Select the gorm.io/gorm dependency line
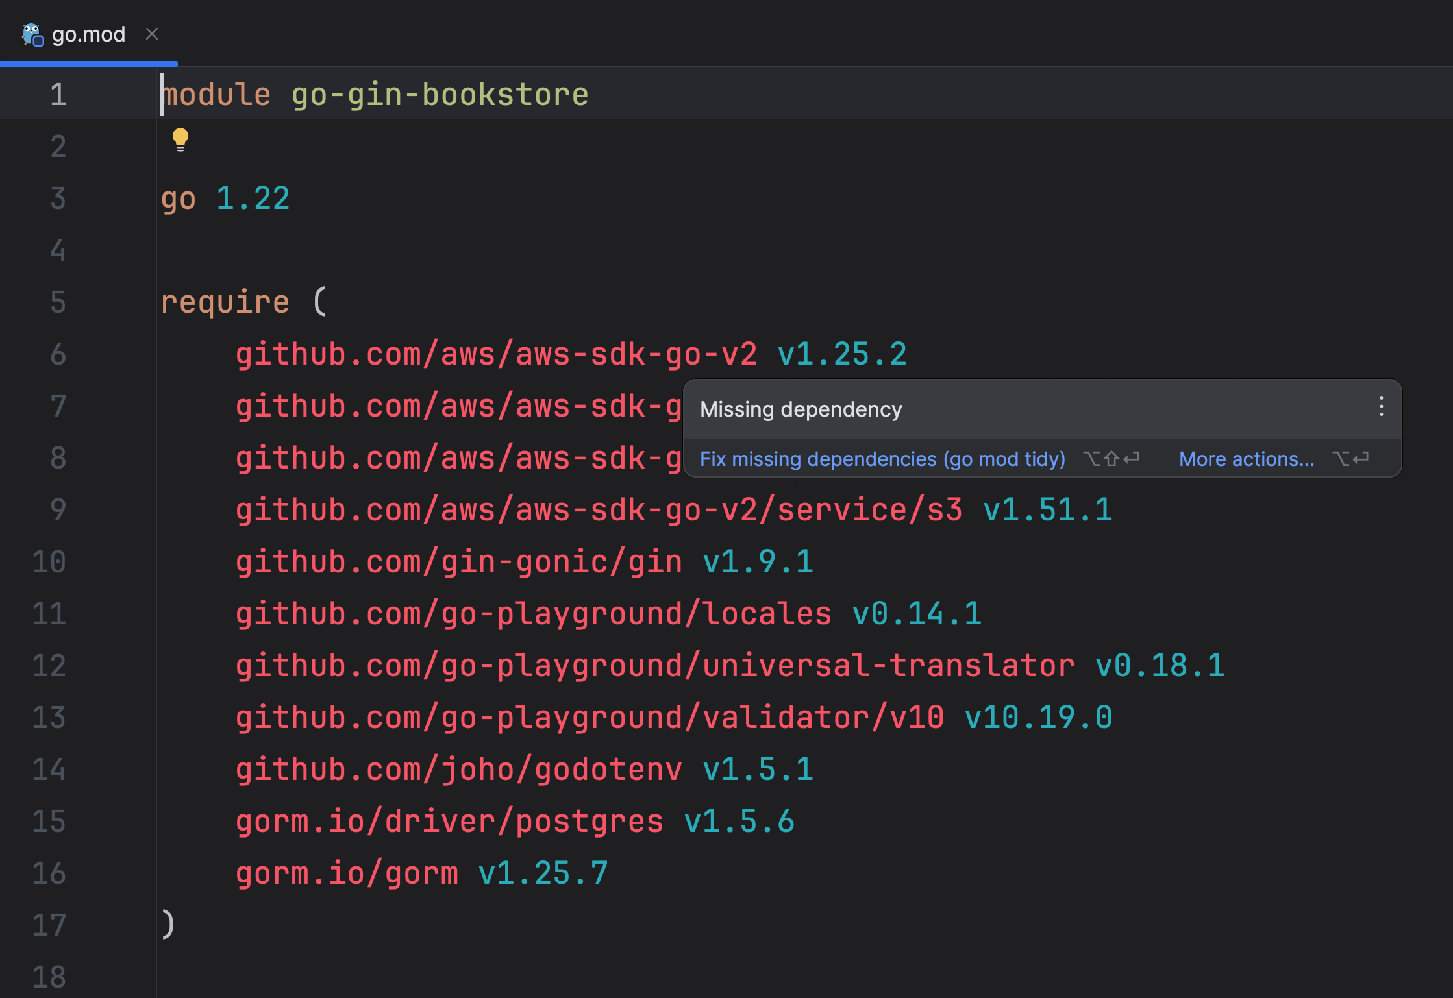 (x=346, y=873)
